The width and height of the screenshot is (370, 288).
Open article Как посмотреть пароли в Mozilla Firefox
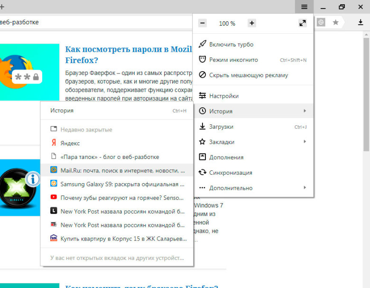click(x=129, y=55)
